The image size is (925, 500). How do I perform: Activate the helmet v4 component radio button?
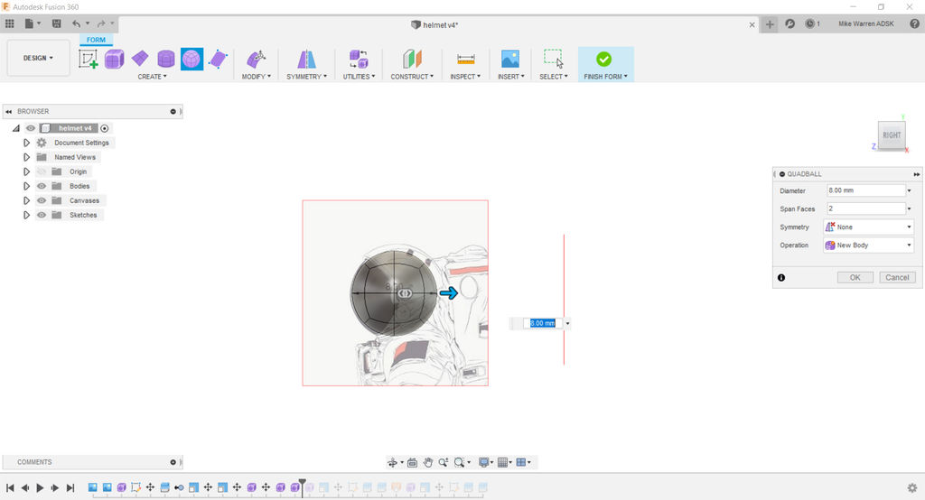tap(105, 128)
